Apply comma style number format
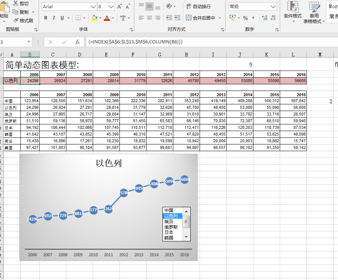Viewport: 338px width, 280px height. click(x=253, y=18)
